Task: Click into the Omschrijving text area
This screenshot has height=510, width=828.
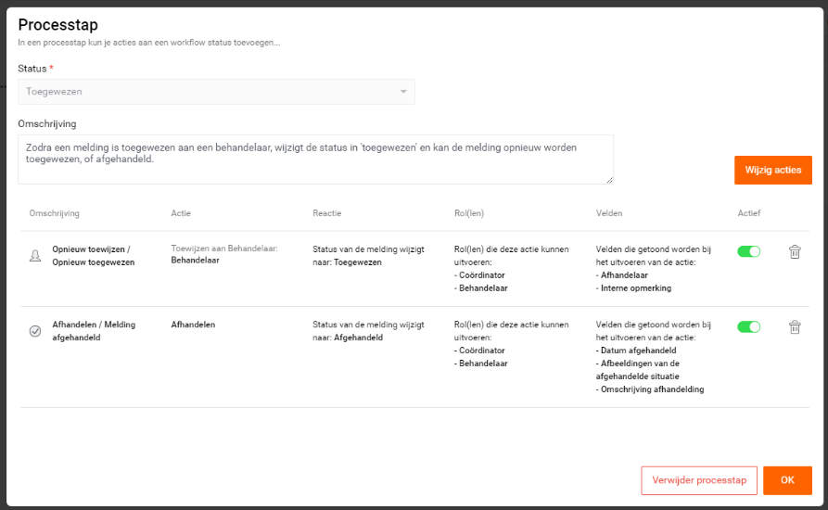Action: [x=316, y=159]
